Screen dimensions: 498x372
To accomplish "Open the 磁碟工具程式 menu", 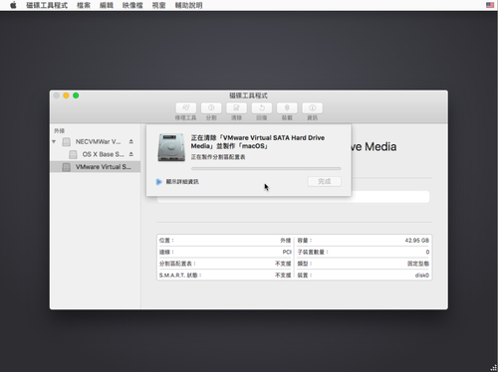I will [47, 5].
